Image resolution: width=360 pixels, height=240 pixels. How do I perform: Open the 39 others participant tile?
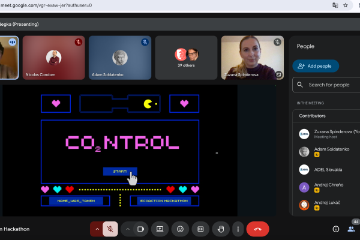coord(186,58)
